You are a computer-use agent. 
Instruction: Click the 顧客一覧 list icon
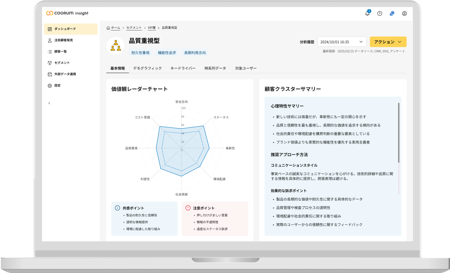pyautogui.click(x=50, y=52)
